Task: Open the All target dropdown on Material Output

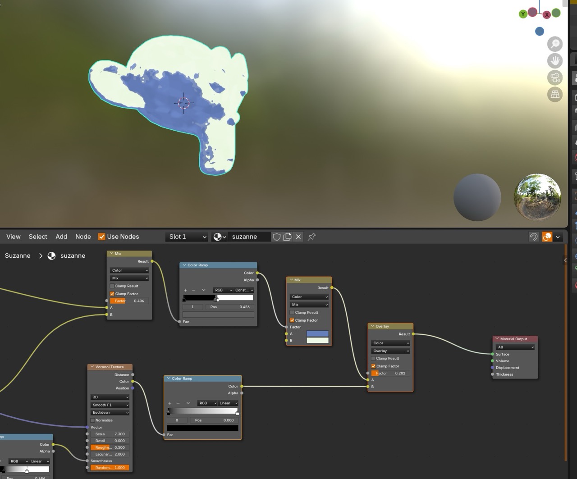Action: tap(515, 347)
